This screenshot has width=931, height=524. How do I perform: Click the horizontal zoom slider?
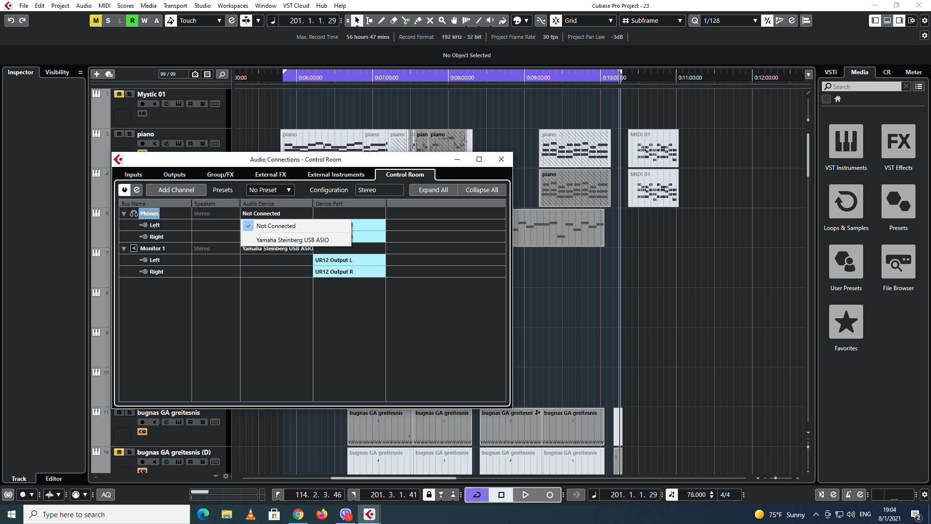776,478
